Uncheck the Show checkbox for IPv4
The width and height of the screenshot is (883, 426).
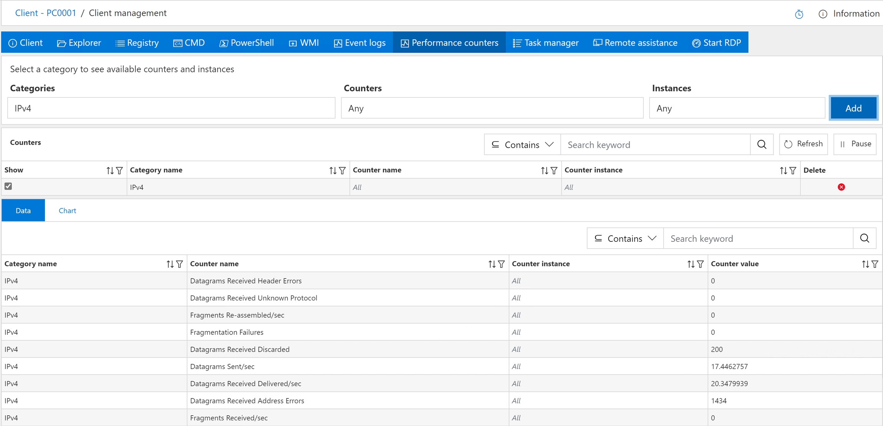[x=8, y=186]
